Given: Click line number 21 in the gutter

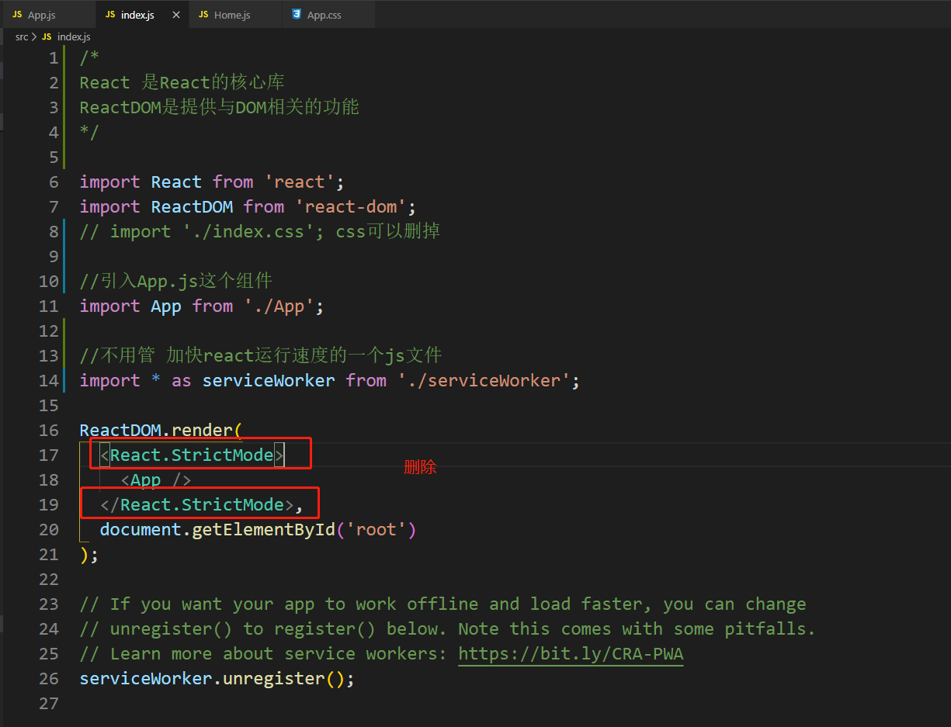Looking at the screenshot, I should [49, 555].
